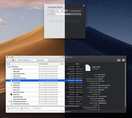The image size is (132, 118).
Task: Click the IMG_6127-Edit.jpg file icon
Action: point(11,78)
